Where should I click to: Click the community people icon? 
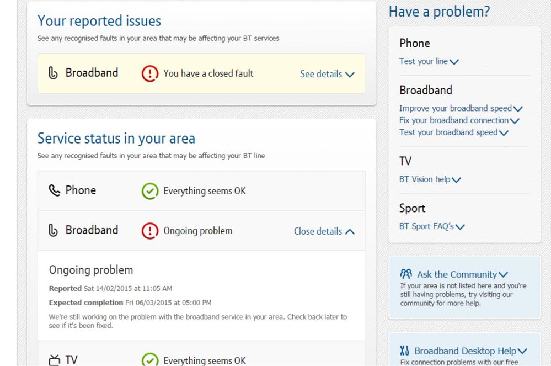coord(406,274)
